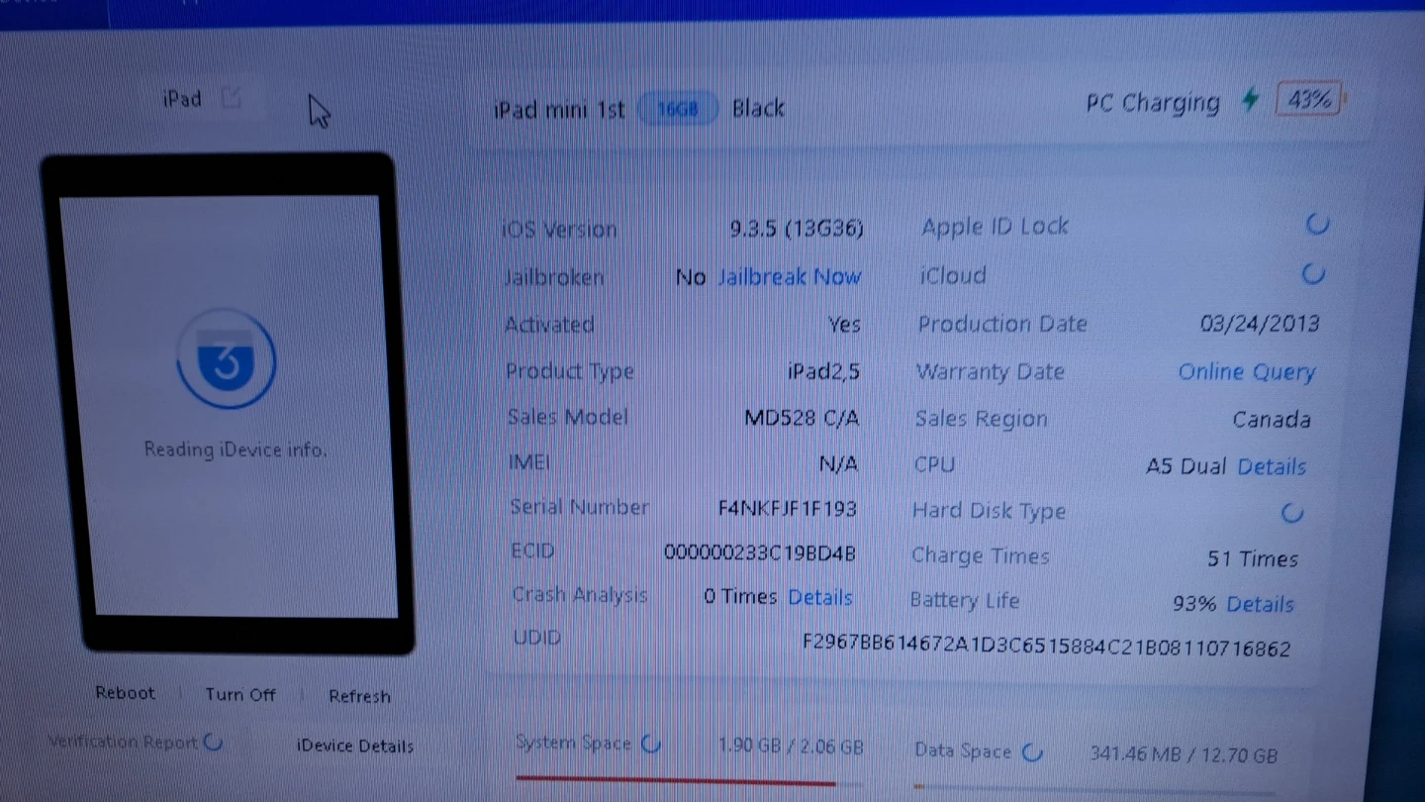View Crash Analysis Details

pos(819,598)
